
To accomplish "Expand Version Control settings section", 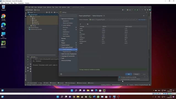I will click(61, 45).
